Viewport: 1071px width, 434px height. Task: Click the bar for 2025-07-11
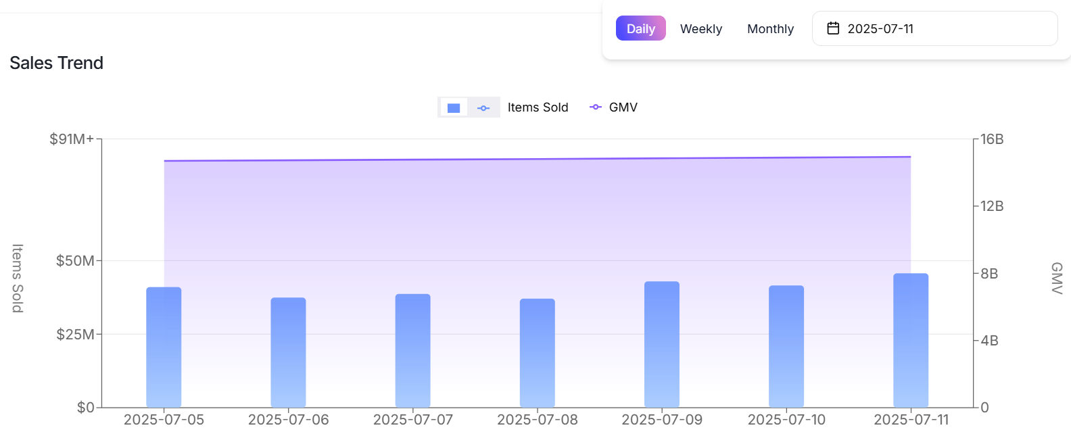click(911, 340)
